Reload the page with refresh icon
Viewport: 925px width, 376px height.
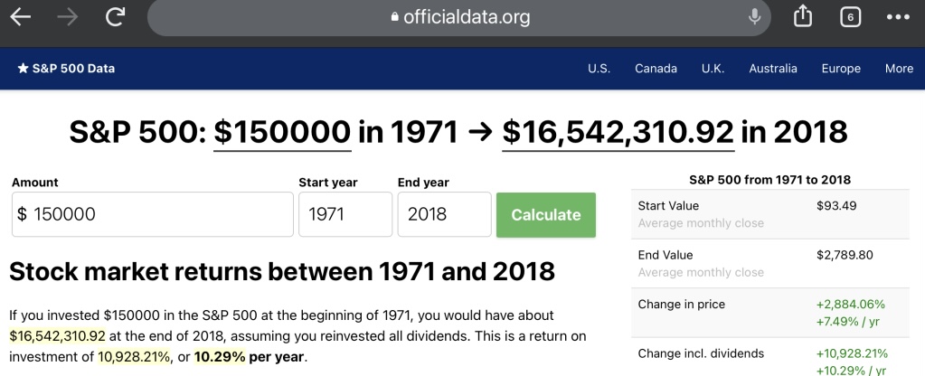pyautogui.click(x=115, y=17)
